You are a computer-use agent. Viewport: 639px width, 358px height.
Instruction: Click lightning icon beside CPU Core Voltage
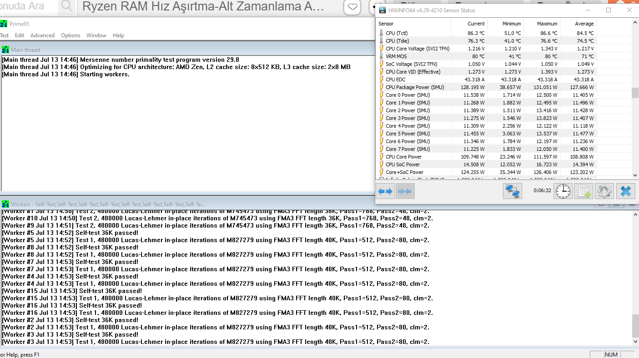(x=382, y=49)
